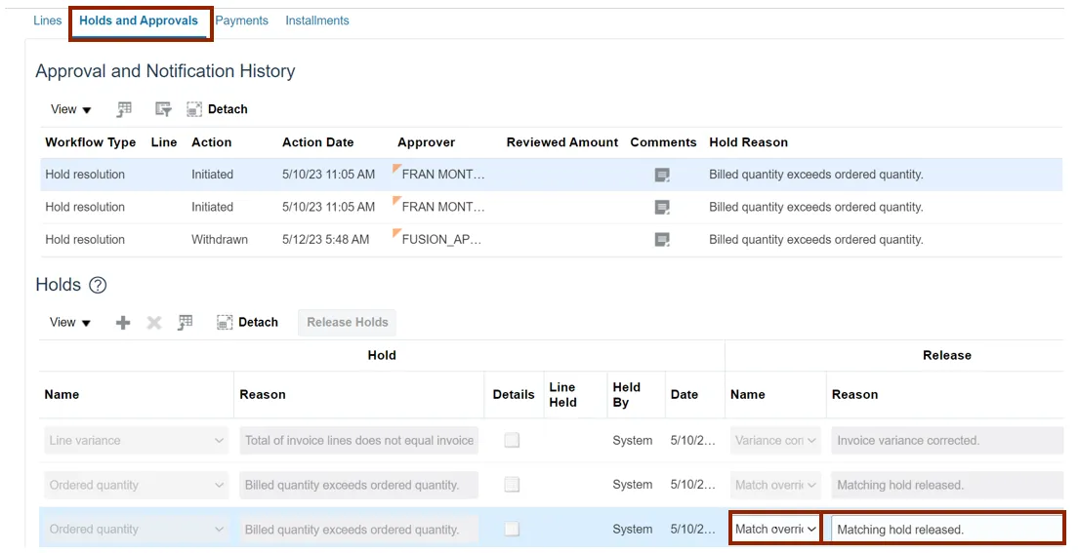This screenshot has height=553, width=1079.
Task: Click the Release Holds button
Action: point(347,323)
